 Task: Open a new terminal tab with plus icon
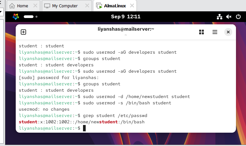point(23,32)
